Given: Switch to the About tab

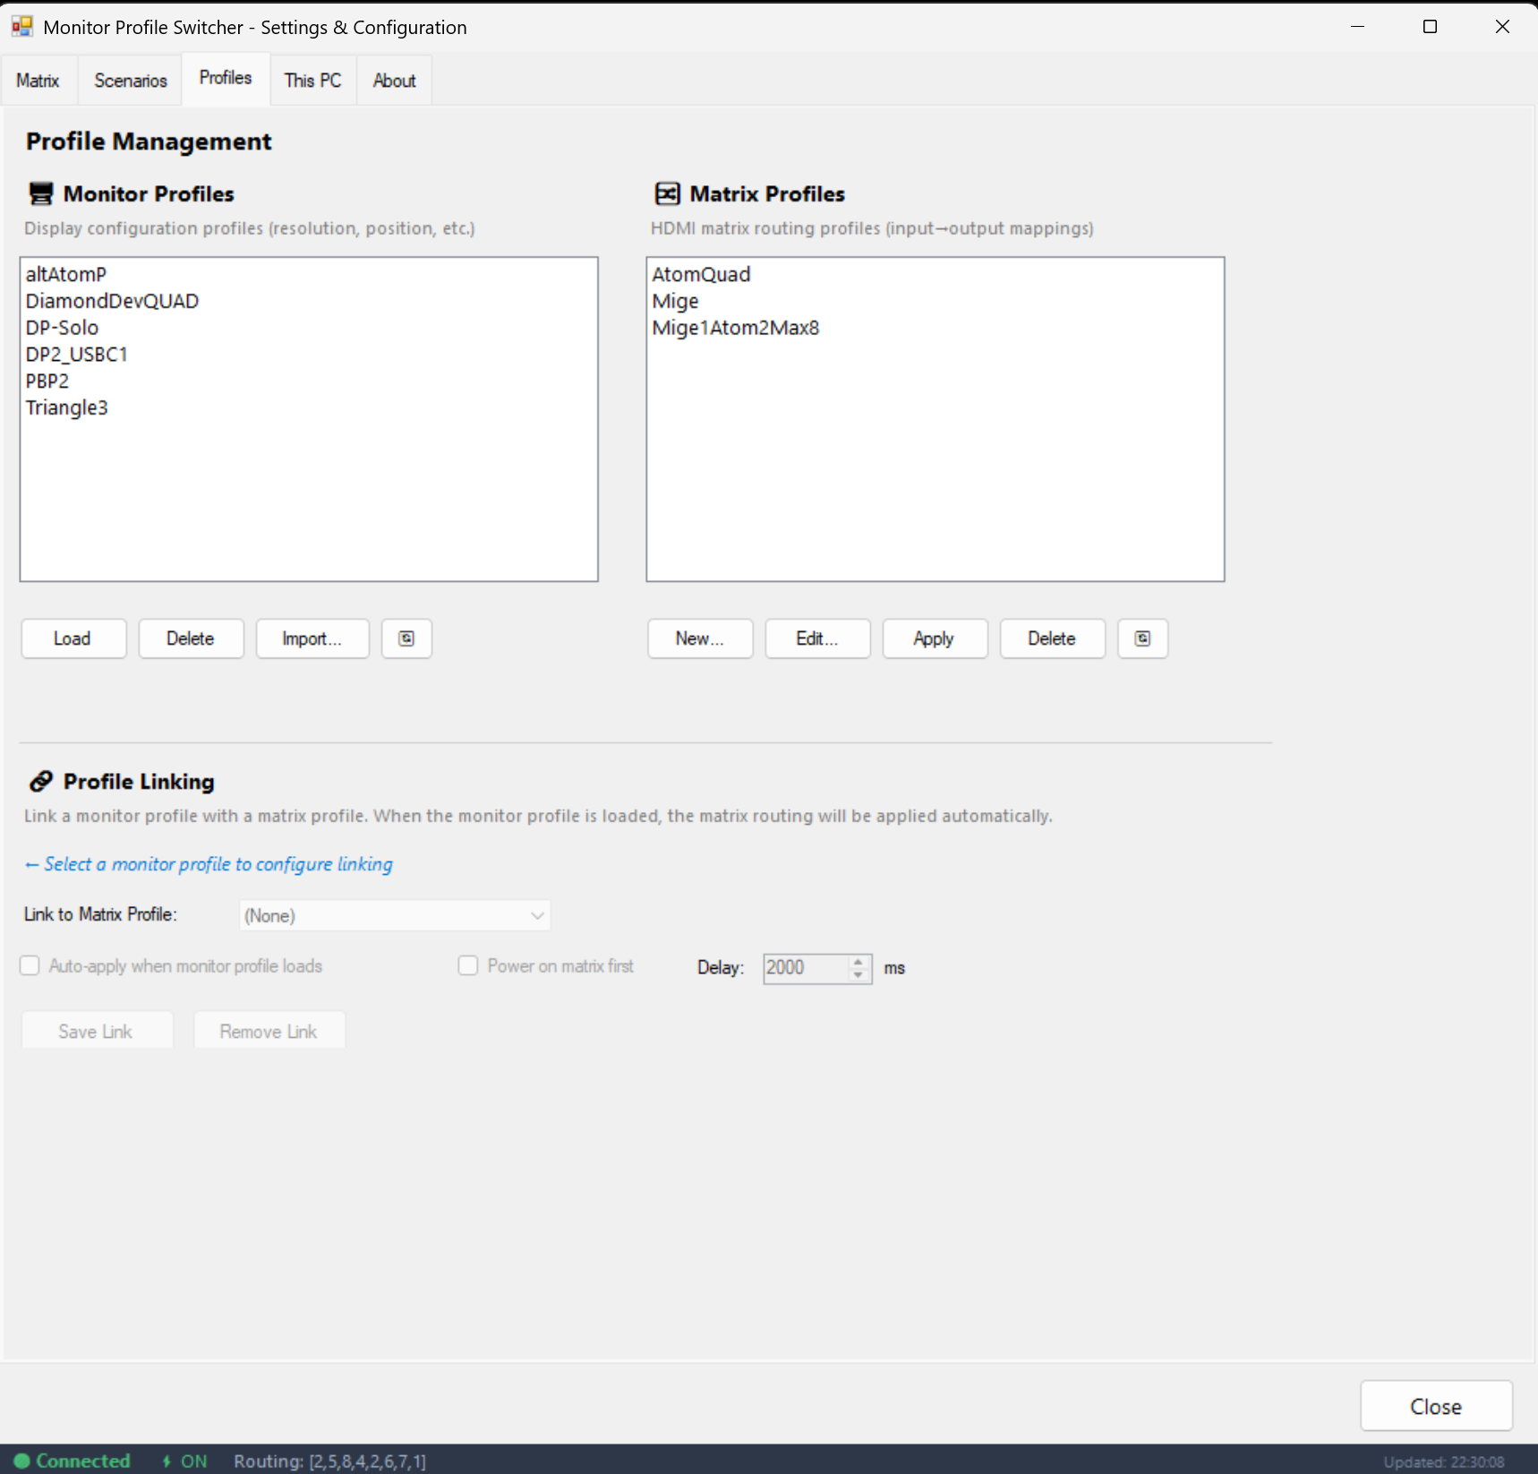Looking at the screenshot, I should pyautogui.click(x=394, y=80).
